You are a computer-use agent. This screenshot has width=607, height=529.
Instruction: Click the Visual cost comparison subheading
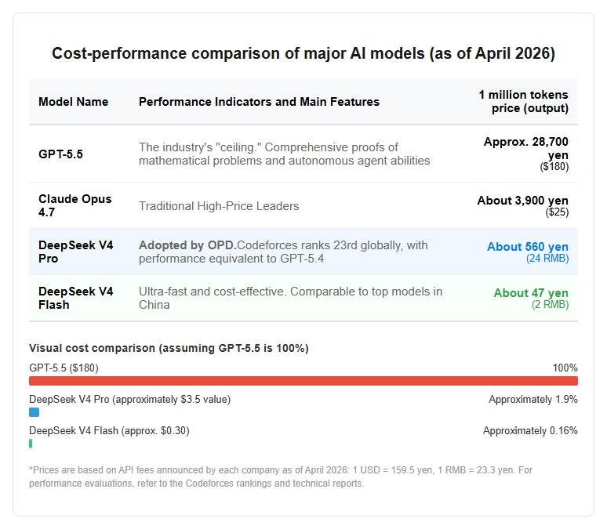169,348
